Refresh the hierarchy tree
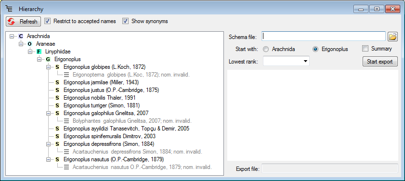 pos(23,22)
